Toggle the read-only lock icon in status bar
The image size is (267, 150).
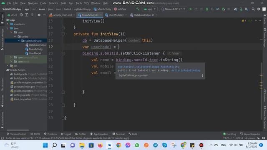tap(258, 138)
